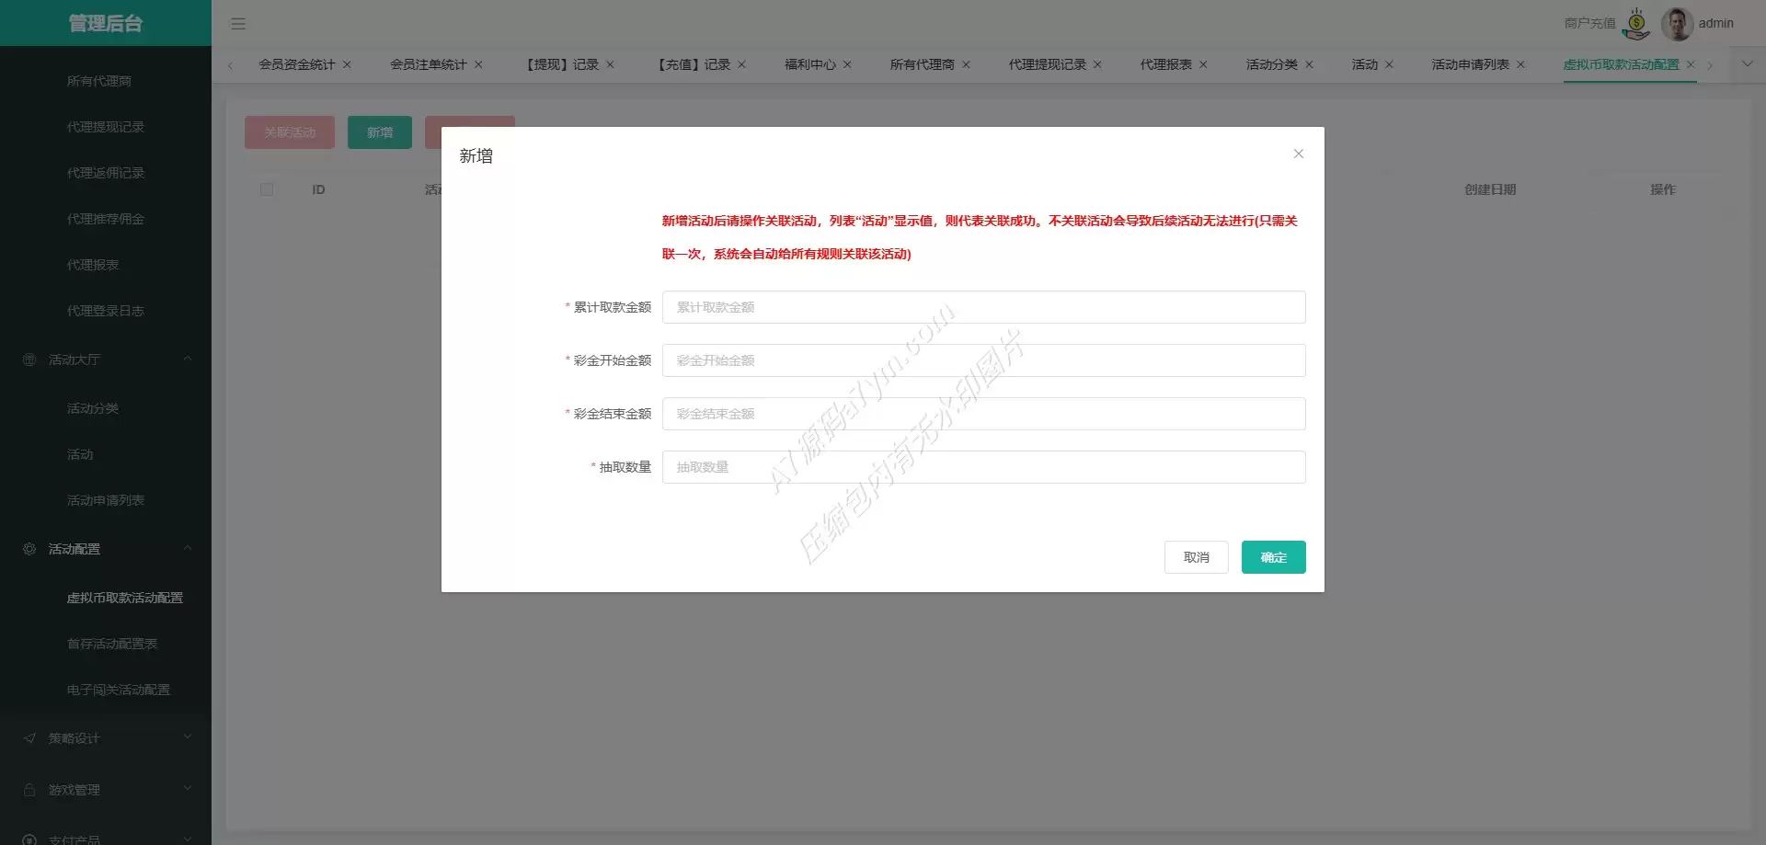
Task: Click the 取消 cancel button
Action: 1196,557
